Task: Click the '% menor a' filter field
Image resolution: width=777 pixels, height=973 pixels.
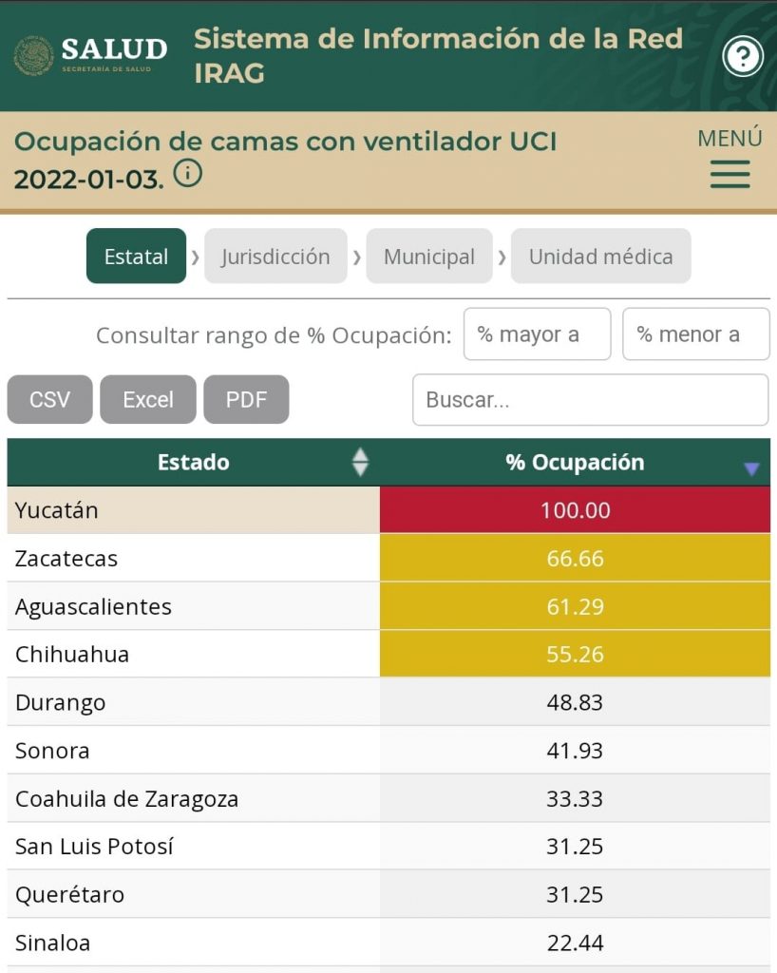Action: pos(696,334)
